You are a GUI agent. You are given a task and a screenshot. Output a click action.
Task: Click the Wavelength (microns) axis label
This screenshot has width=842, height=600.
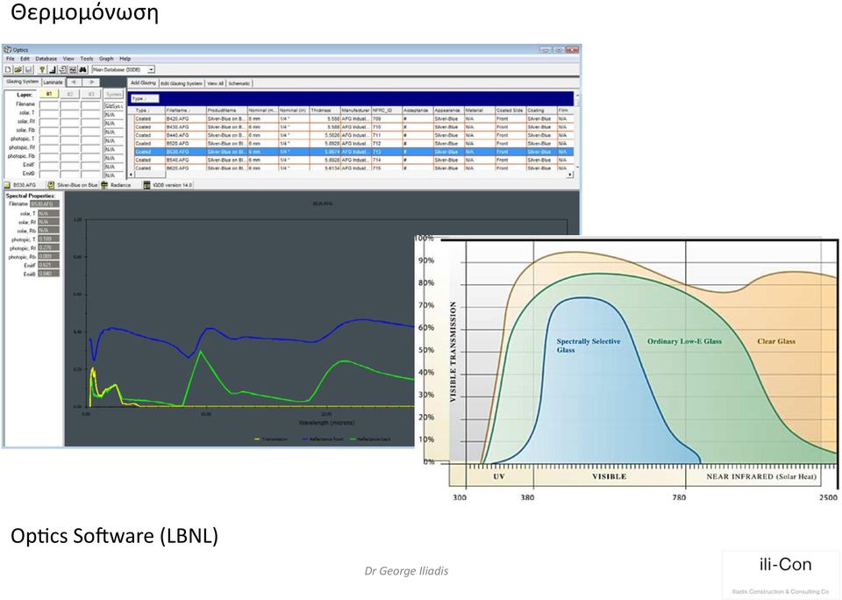326,424
